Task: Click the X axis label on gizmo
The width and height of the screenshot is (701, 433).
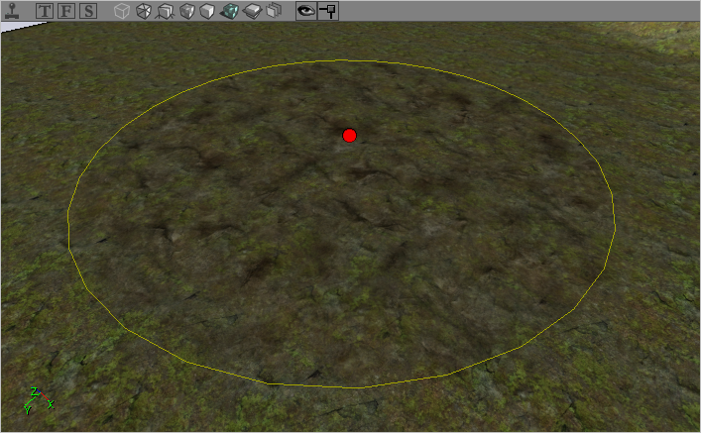Action: coord(51,403)
